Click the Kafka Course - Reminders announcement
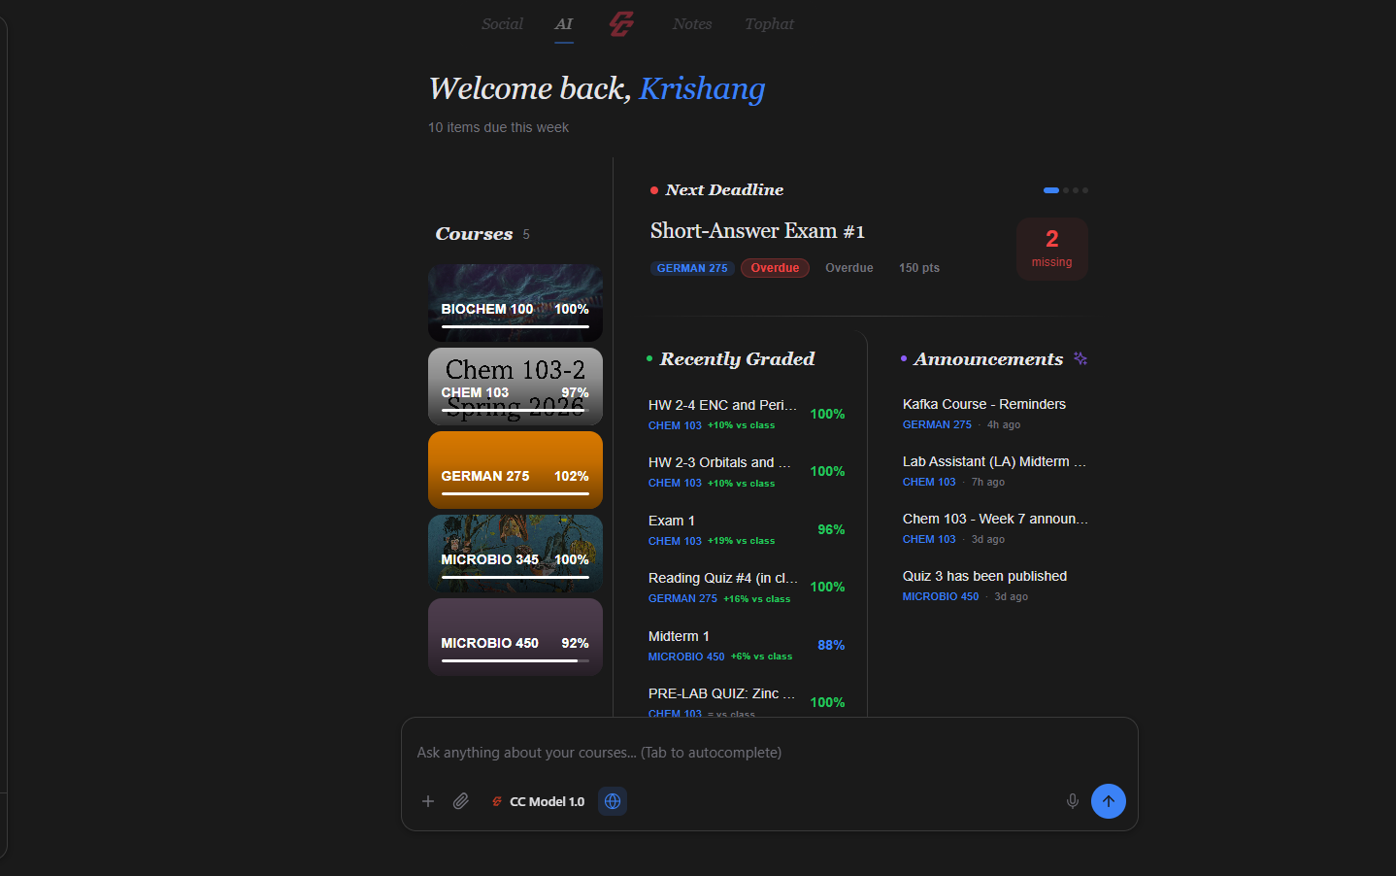This screenshot has width=1396, height=876. pyautogui.click(x=983, y=403)
